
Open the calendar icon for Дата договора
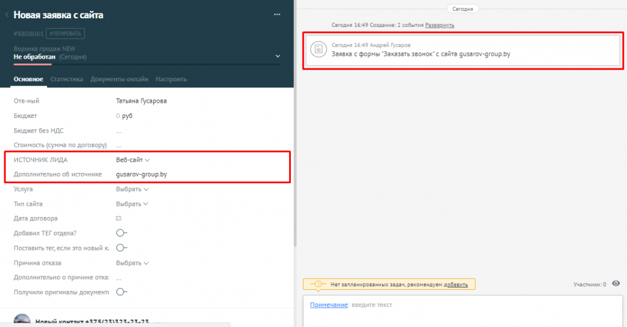tap(119, 218)
